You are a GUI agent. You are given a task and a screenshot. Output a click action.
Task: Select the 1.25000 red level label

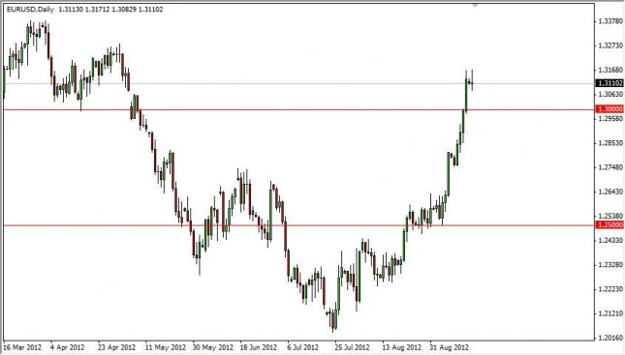coord(609,225)
